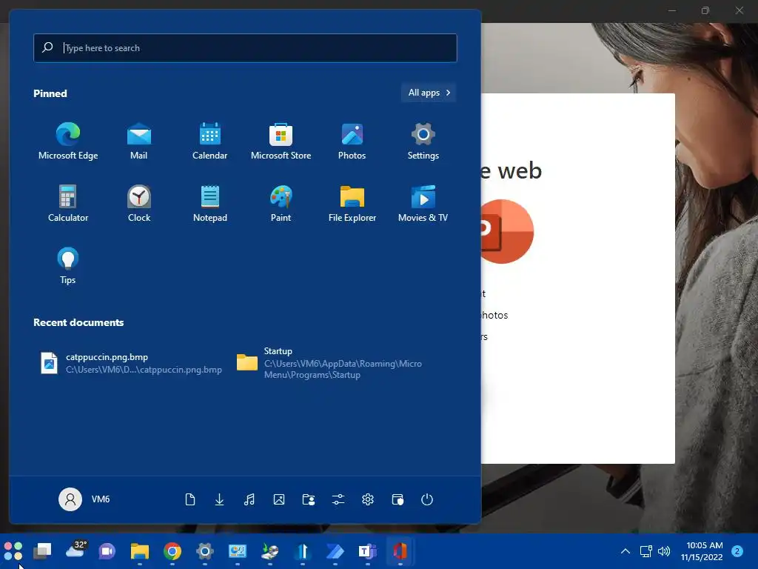This screenshot has width=758, height=569.
Task: Switch to Google Chrome on taskbar
Action: 172,551
